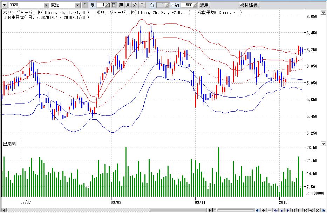Click the horizontal fit-width arrows icon
327x213 pixels.
coord(276,210)
